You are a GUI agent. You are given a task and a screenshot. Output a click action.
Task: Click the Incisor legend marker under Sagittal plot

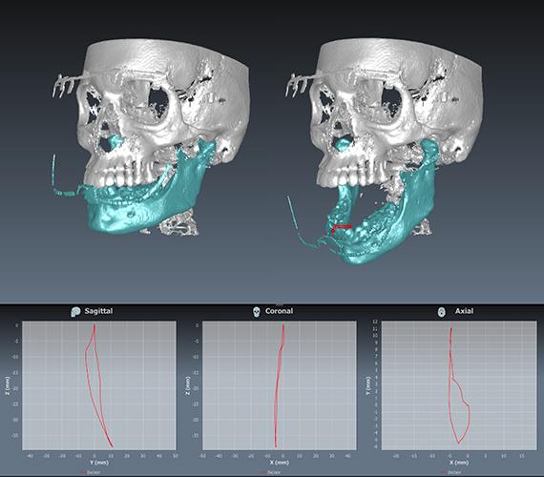(82, 472)
